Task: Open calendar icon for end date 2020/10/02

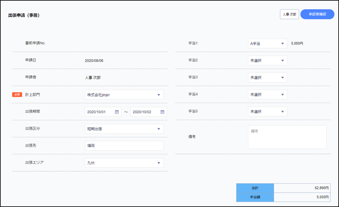Action: (162, 112)
